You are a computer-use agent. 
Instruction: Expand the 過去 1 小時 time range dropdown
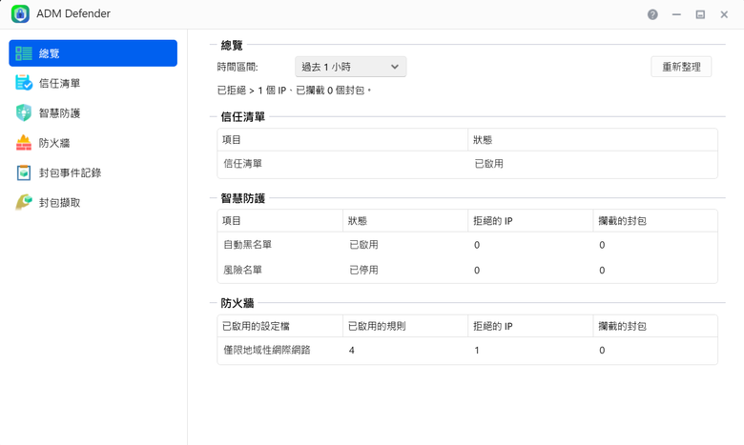coord(351,67)
